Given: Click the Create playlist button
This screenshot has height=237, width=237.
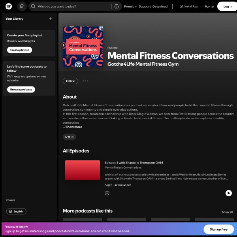Looking at the screenshot, I should 20,50.
